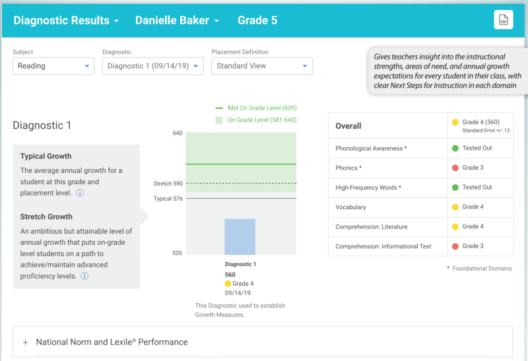Image resolution: width=528 pixels, height=361 pixels.
Task: Click the red Phonics status dot
Action: tap(455, 168)
